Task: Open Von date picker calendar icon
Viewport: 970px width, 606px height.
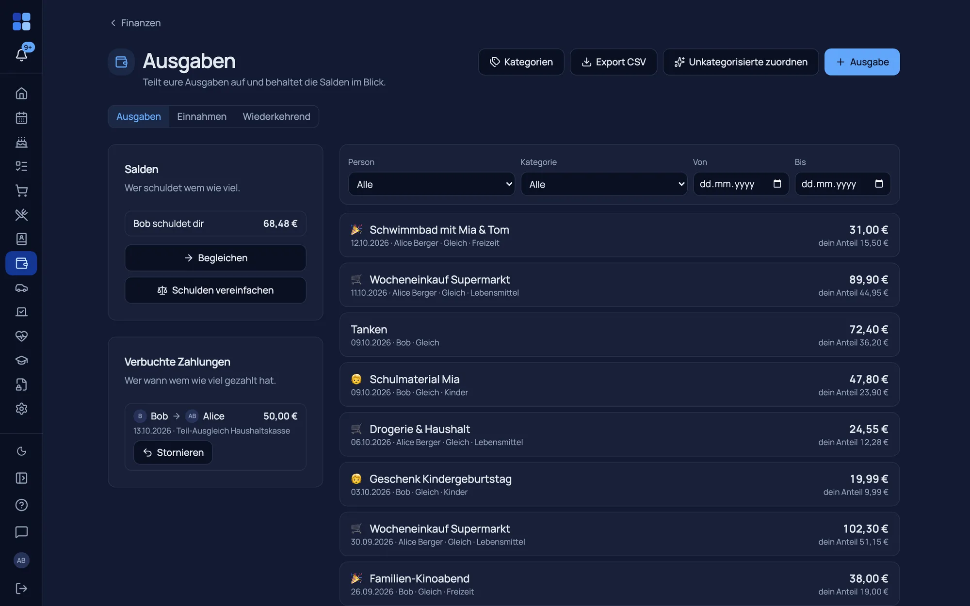Action: (777, 184)
